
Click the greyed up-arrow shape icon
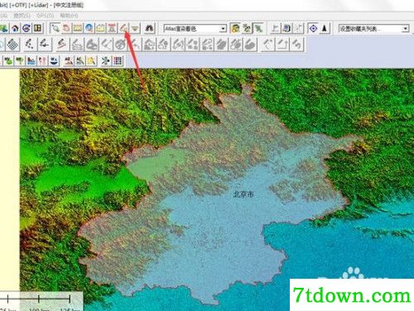[x=282, y=45]
